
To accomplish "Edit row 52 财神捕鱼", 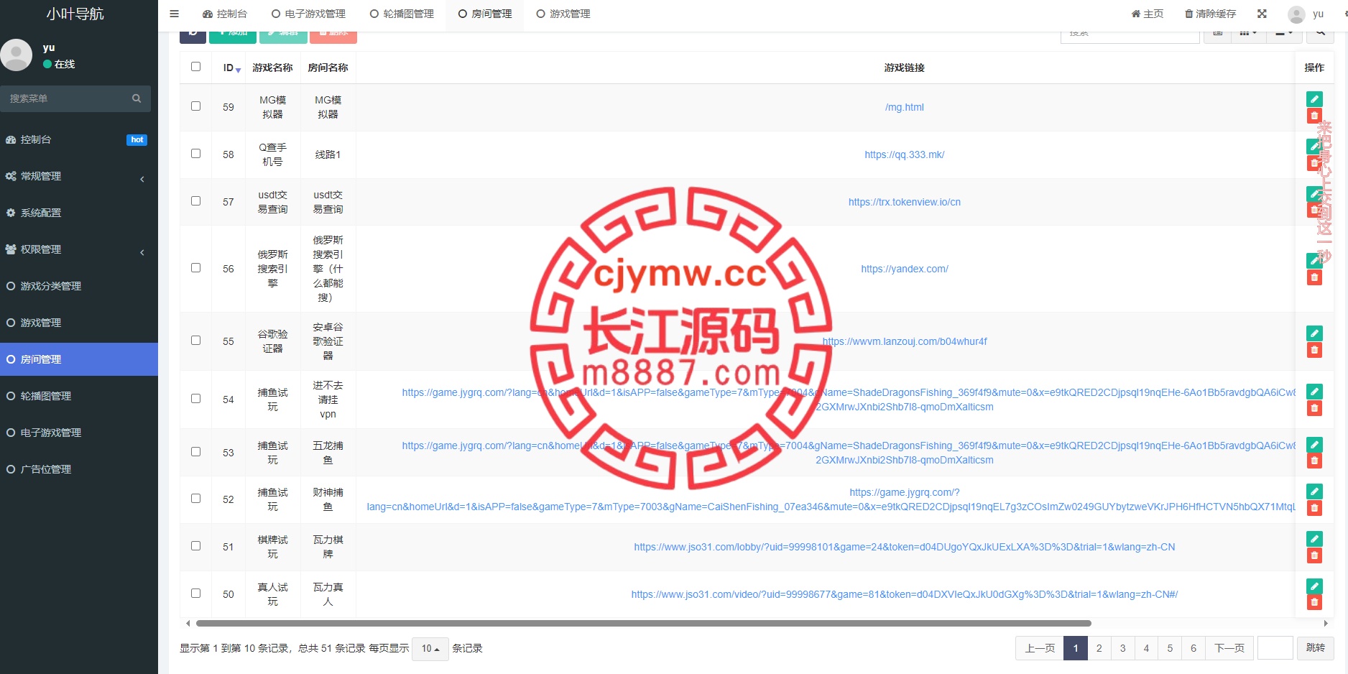I will (1314, 491).
